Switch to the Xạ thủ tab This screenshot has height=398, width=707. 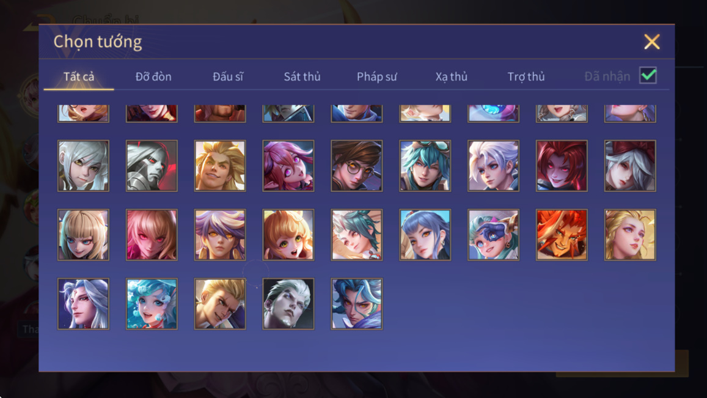click(452, 76)
